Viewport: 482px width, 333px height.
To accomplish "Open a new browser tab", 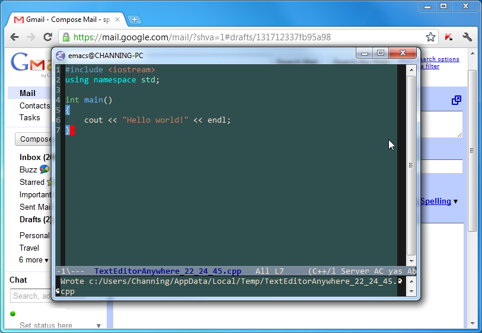I will point(135,20).
